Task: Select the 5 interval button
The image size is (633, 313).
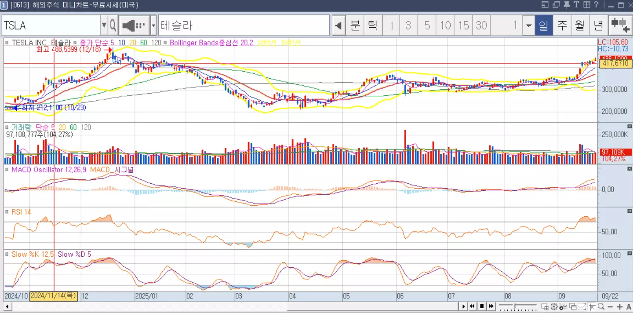Action: coord(427,25)
